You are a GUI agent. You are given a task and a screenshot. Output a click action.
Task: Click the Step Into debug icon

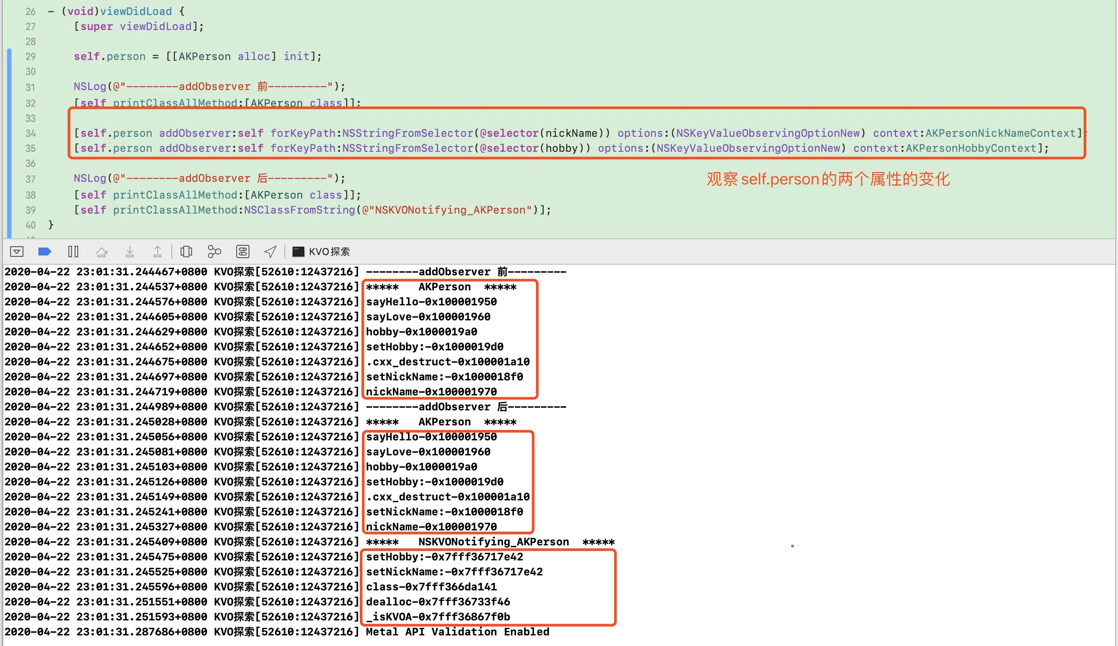129,252
